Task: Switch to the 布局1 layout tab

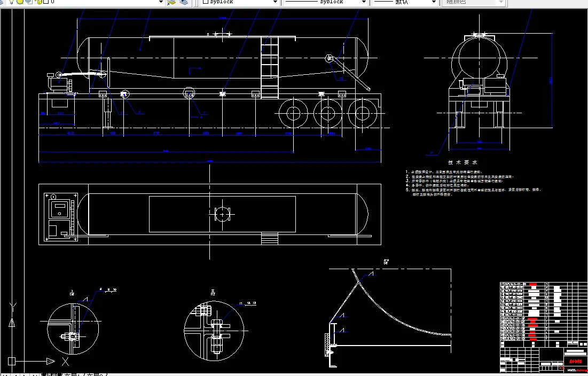Action: coord(73,374)
